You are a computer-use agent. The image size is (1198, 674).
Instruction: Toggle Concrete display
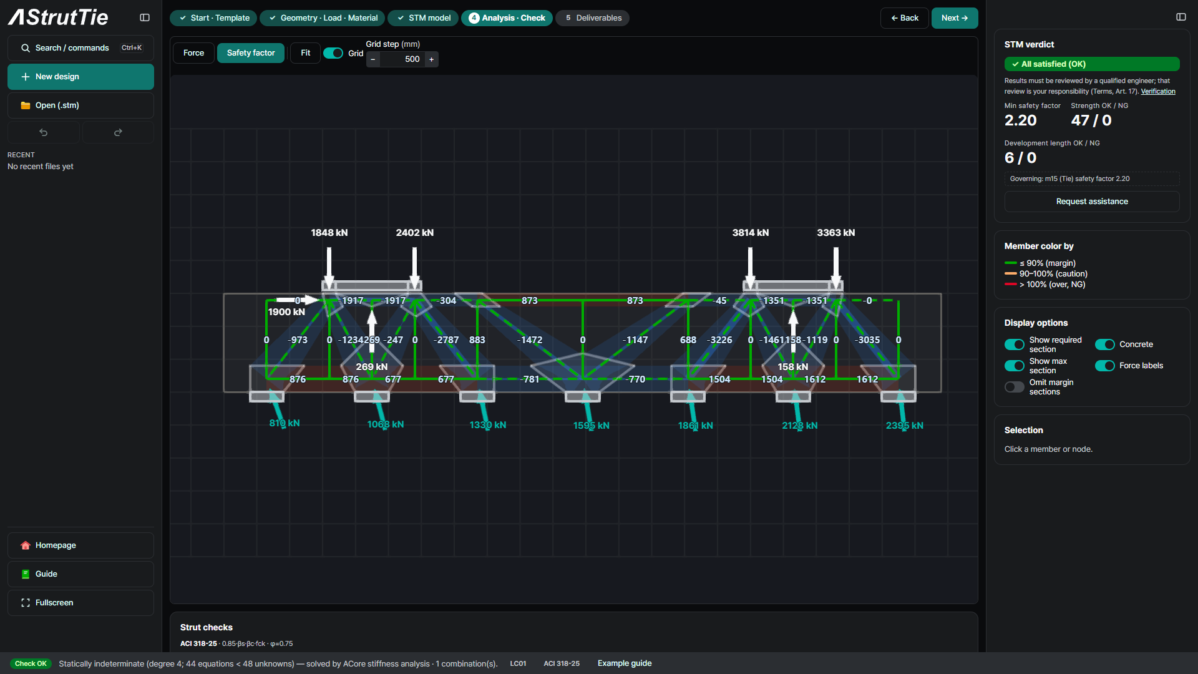click(x=1105, y=344)
